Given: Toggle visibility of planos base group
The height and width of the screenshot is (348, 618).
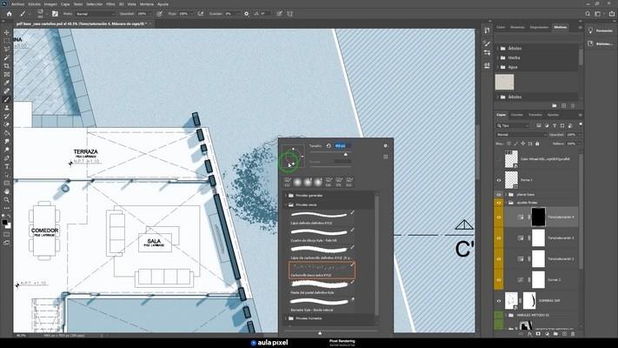Looking at the screenshot, I should pyautogui.click(x=499, y=195).
